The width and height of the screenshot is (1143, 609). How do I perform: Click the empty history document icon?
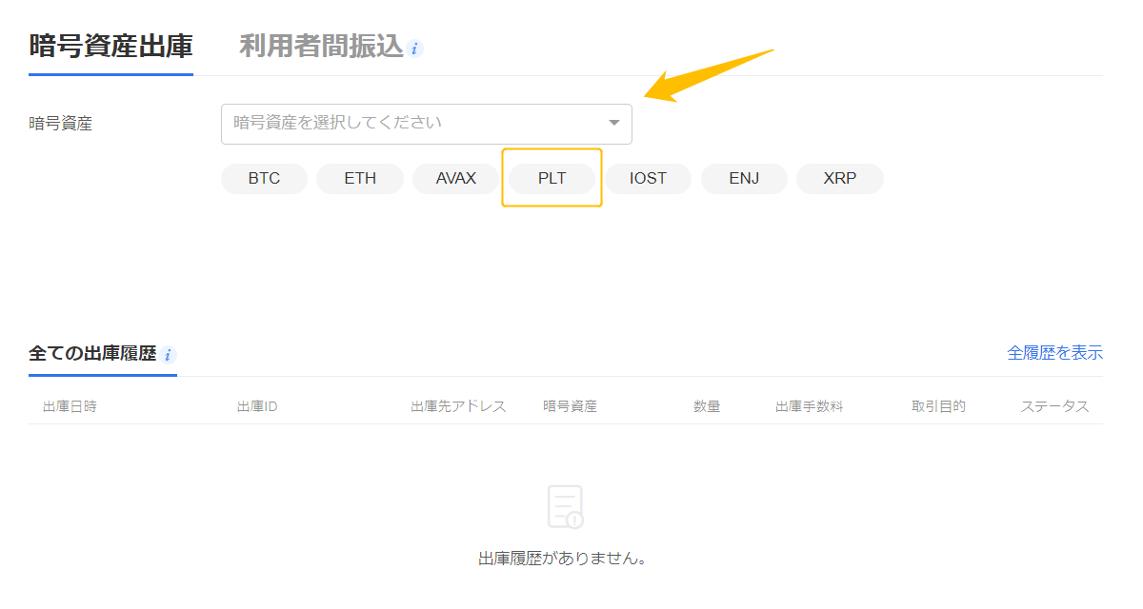(565, 506)
